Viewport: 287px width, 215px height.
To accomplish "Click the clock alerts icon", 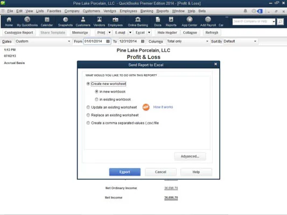I will [x=254, y=11].
